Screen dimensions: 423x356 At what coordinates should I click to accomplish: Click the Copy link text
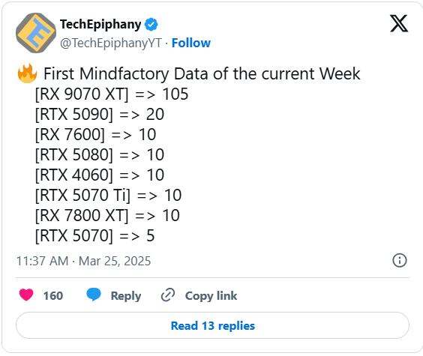click(x=211, y=295)
